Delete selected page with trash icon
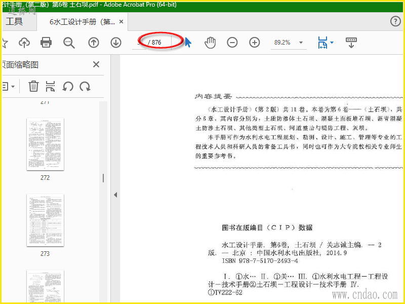Image resolution: width=405 pixels, height=304 pixels. click(x=33, y=86)
